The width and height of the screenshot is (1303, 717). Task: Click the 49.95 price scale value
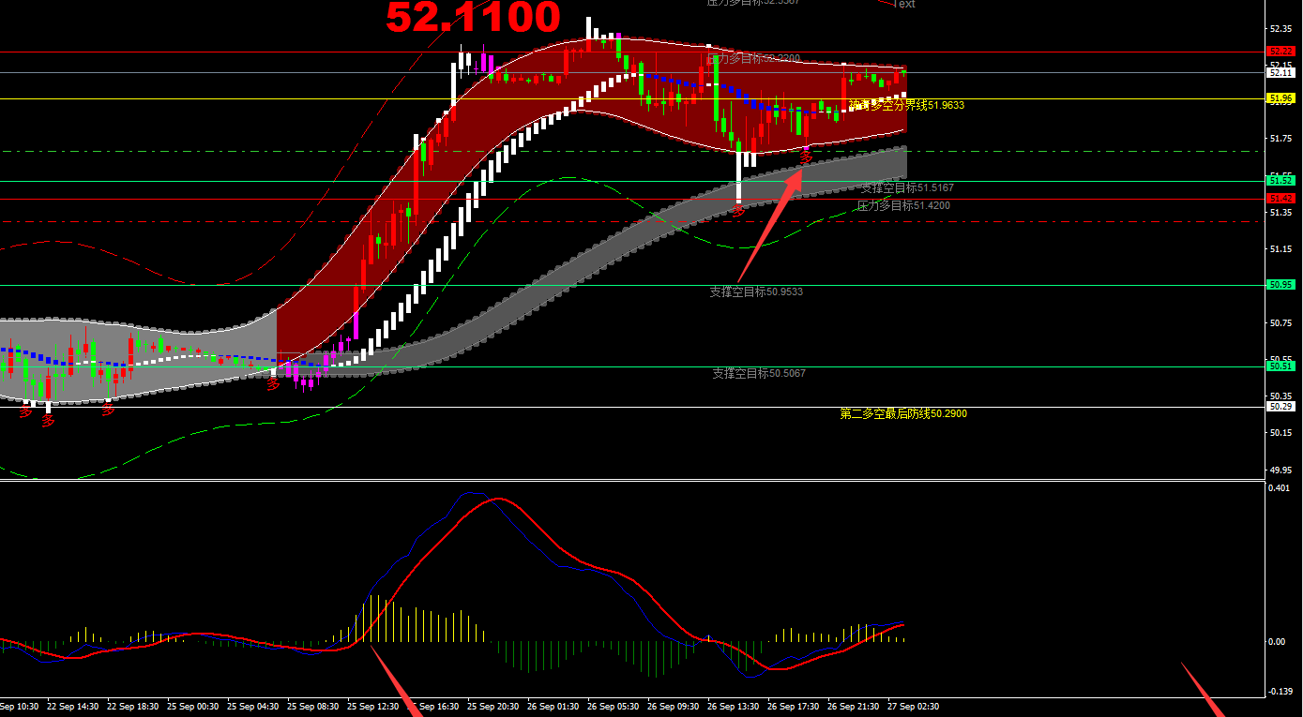(x=1280, y=471)
